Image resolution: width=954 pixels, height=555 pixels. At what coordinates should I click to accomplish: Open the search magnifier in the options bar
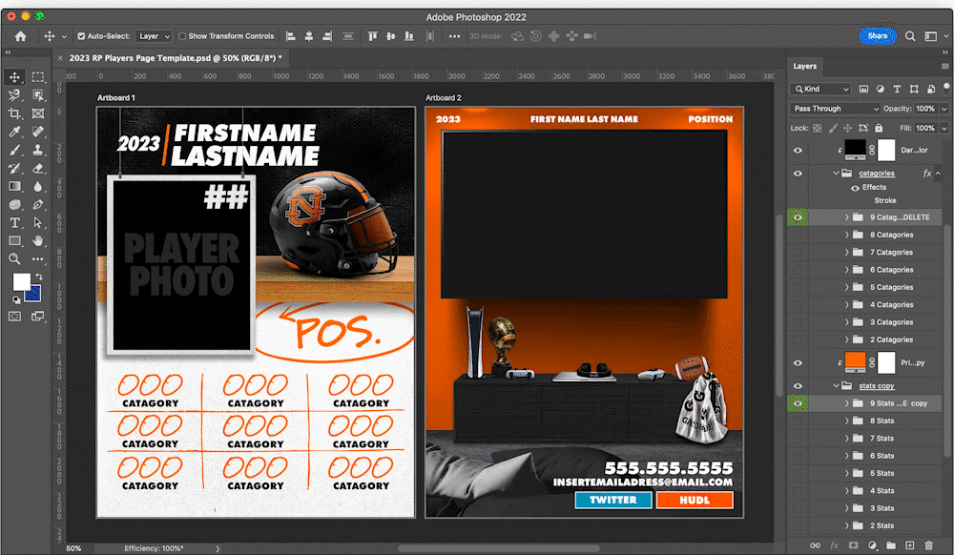[x=910, y=36]
